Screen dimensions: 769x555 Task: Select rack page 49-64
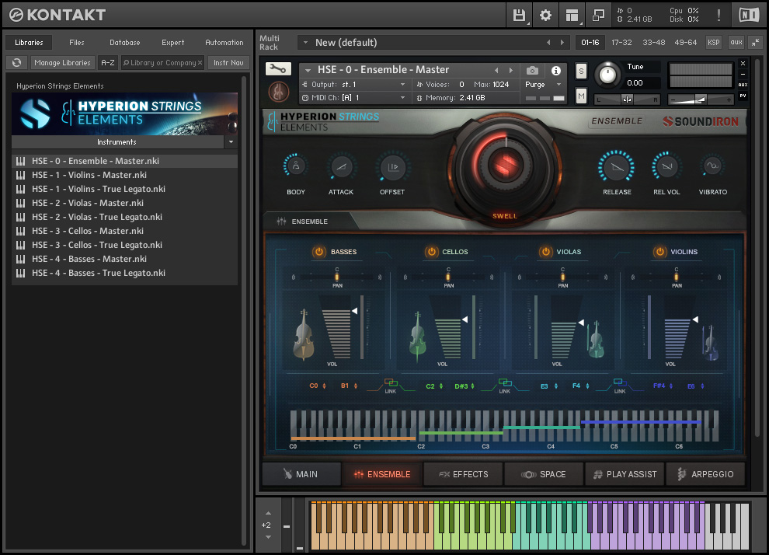pos(686,43)
